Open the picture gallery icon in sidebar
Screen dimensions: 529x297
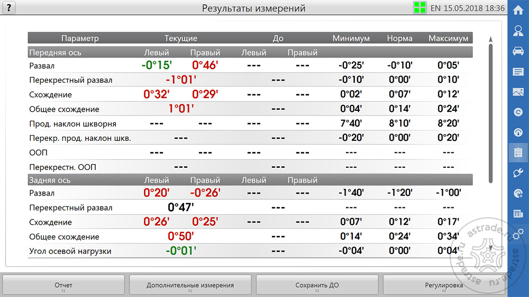[x=518, y=92]
